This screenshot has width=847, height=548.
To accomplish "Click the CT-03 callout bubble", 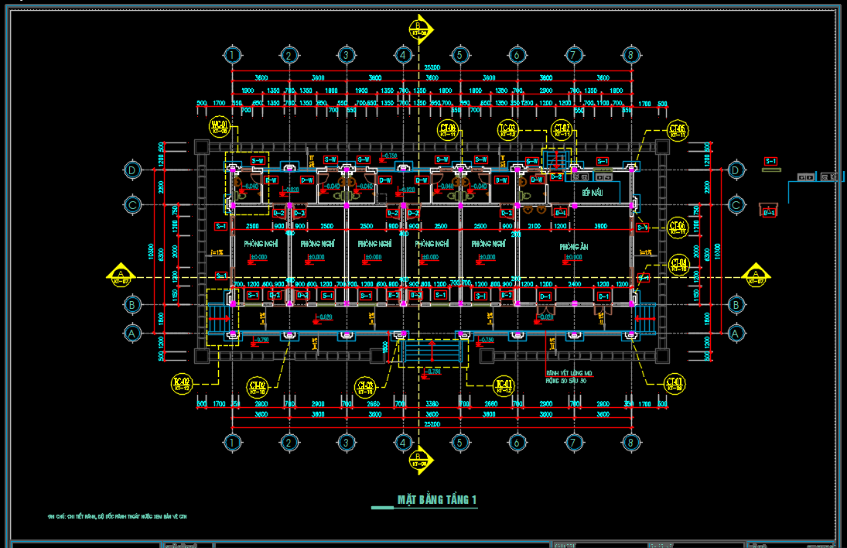I will click(364, 386).
